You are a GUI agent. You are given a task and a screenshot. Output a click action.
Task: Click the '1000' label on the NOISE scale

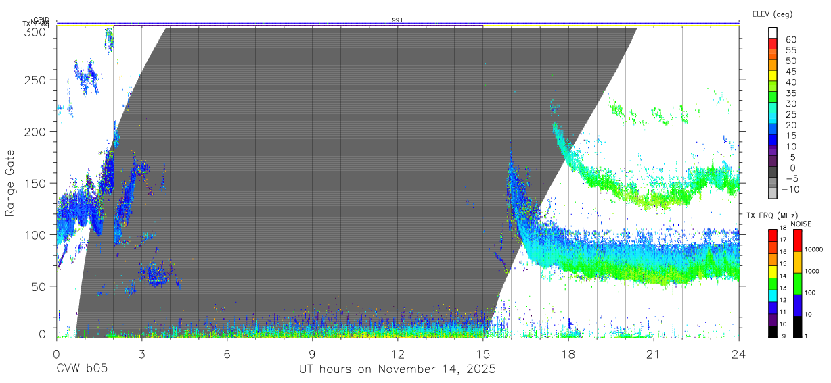(x=812, y=271)
